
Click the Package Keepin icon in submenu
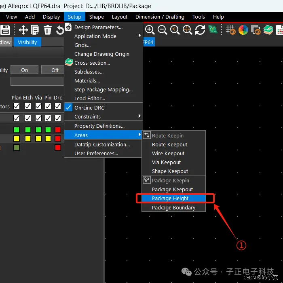coord(147,180)
